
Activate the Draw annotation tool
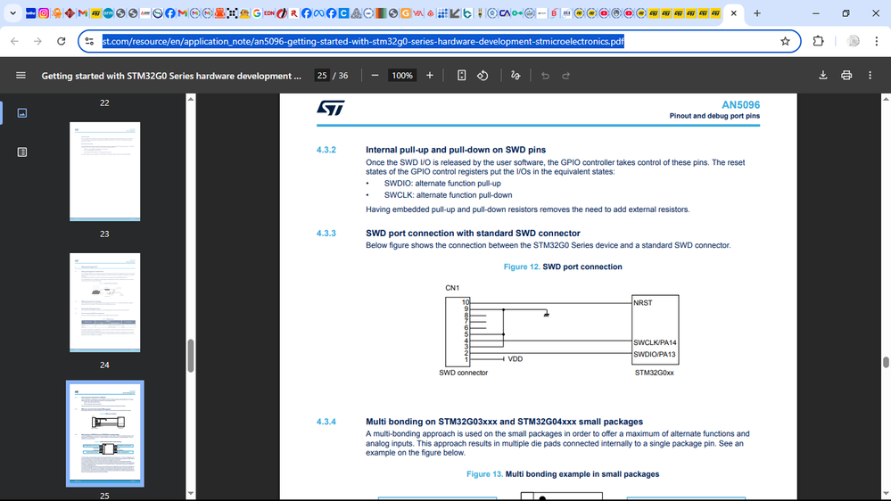(516, 76)
